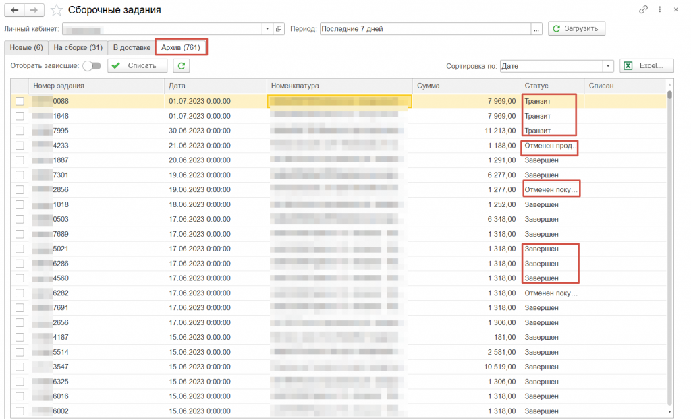The width and height of the screenshot is (691, 420).
Task: Open period selection ellipsis button
Action: (537, 29)
